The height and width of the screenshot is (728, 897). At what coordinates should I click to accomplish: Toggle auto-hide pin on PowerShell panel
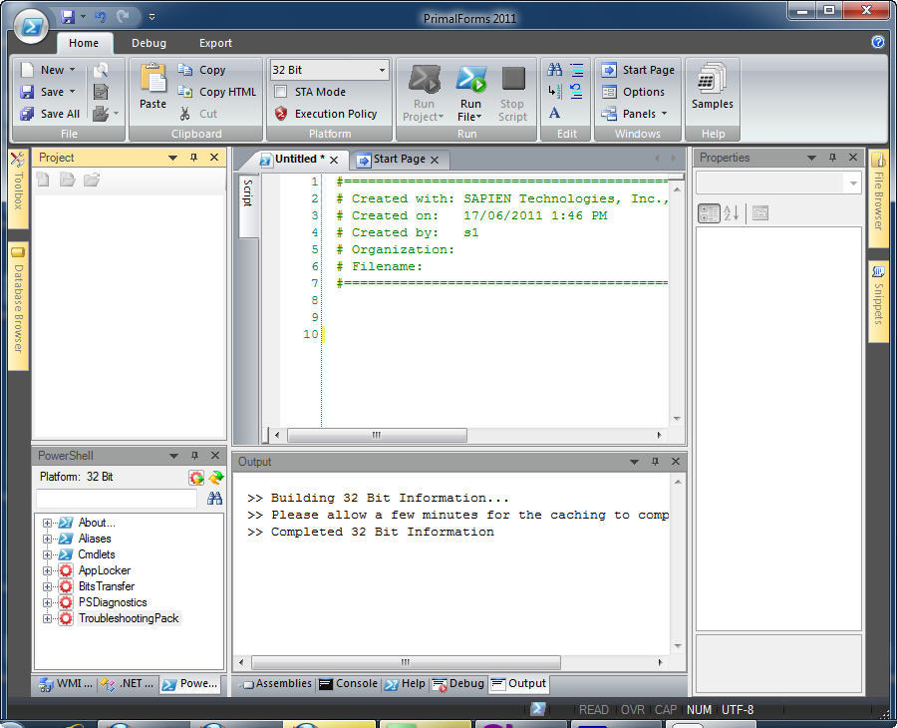coord(194,456)
